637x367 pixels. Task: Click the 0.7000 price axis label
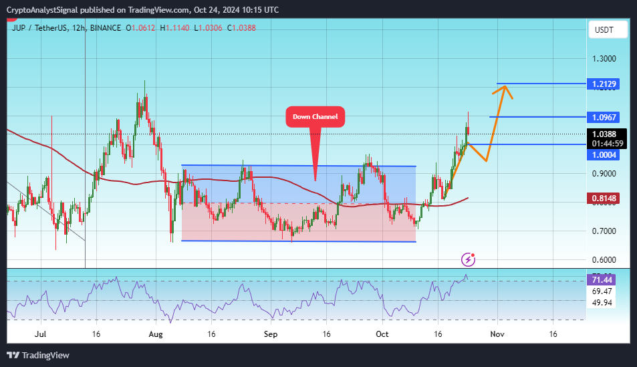604,231
